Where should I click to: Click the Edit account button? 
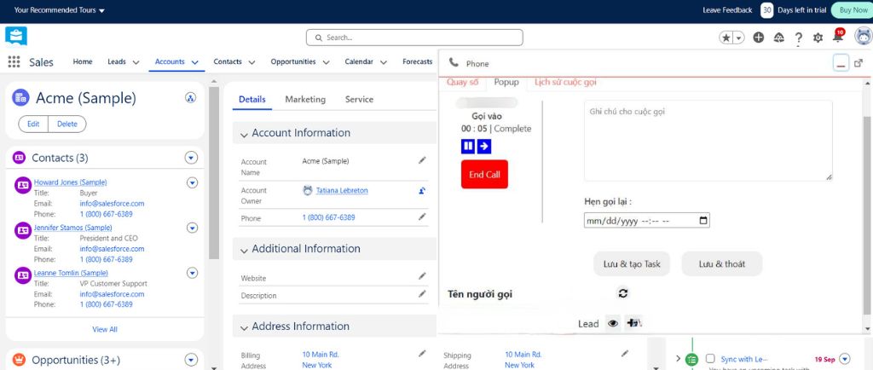[33, 124]
